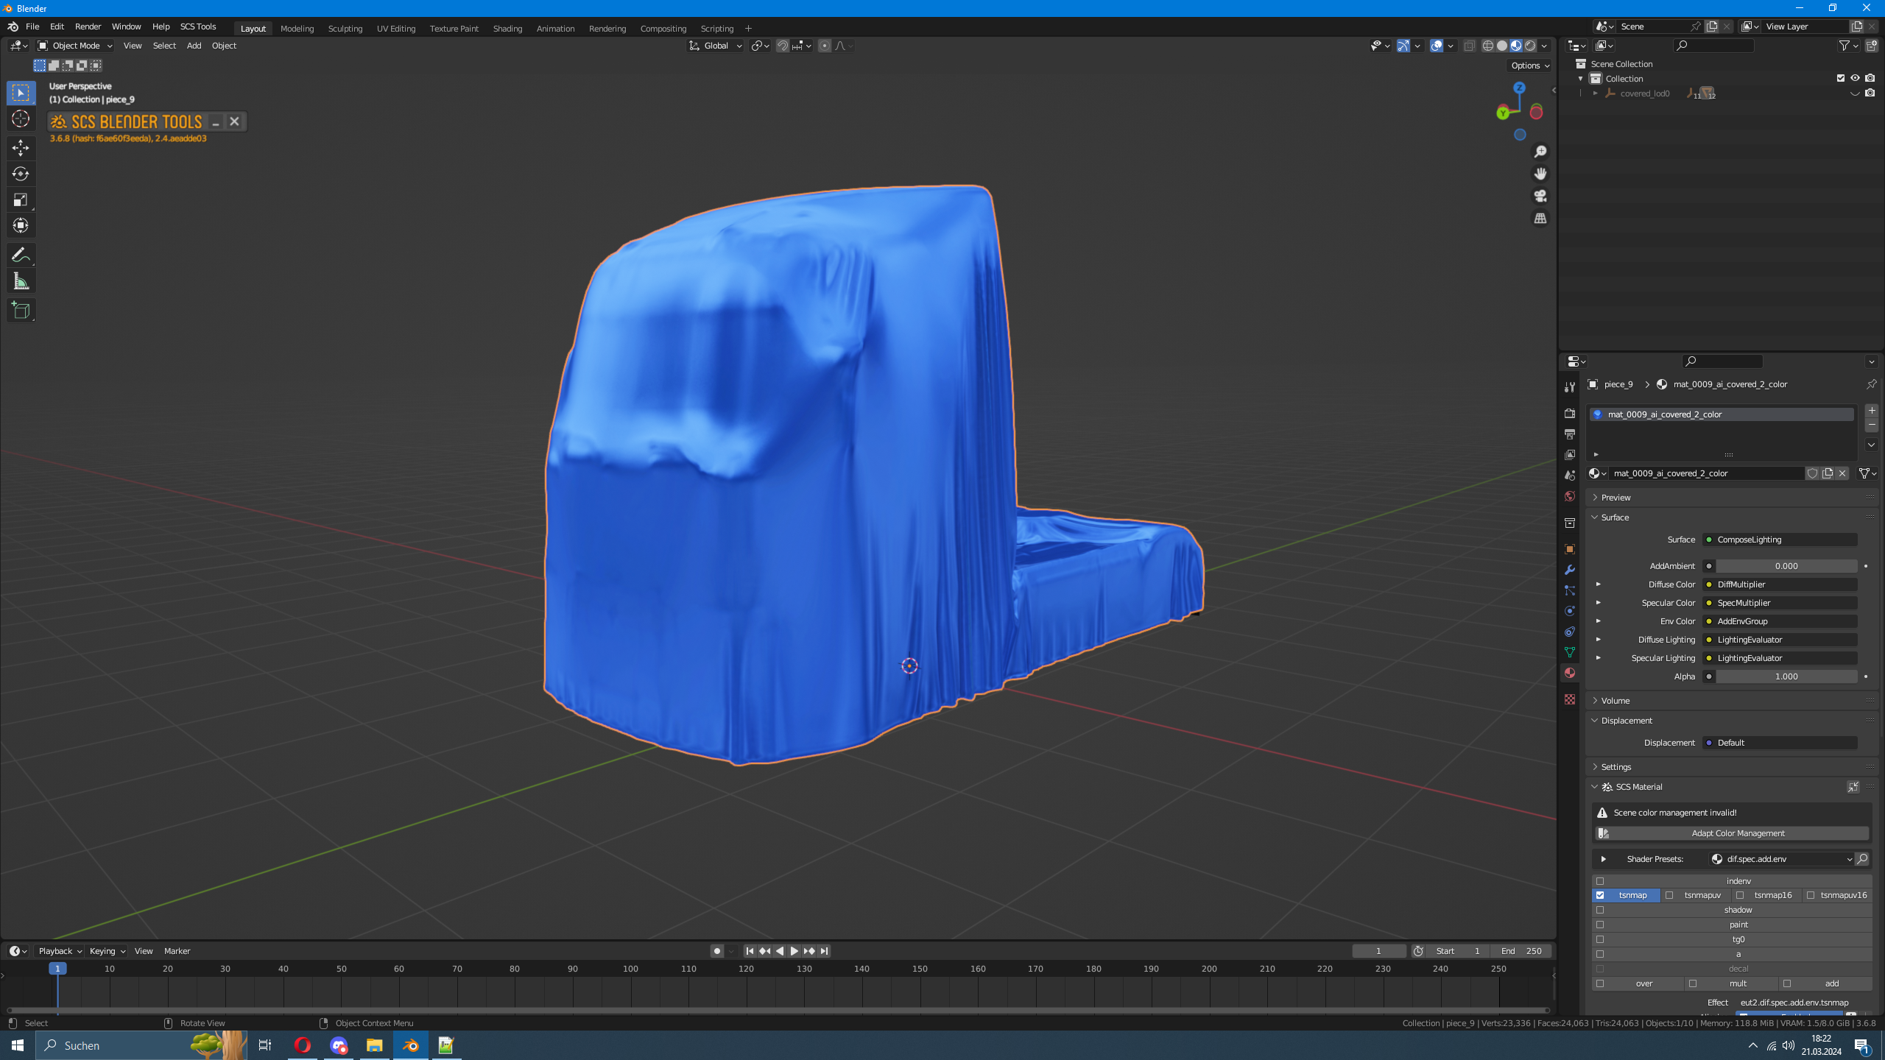Screen dimensions: 1885x1060
Task: Enable the tsnmapuv checkbox
Action: [x=1669, y=895]
